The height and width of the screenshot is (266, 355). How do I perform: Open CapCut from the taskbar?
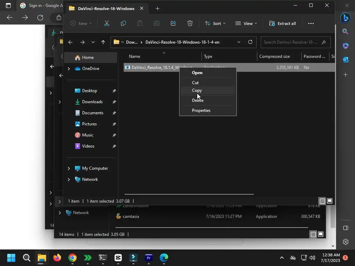pyautogui.click(x=118, y=258)
